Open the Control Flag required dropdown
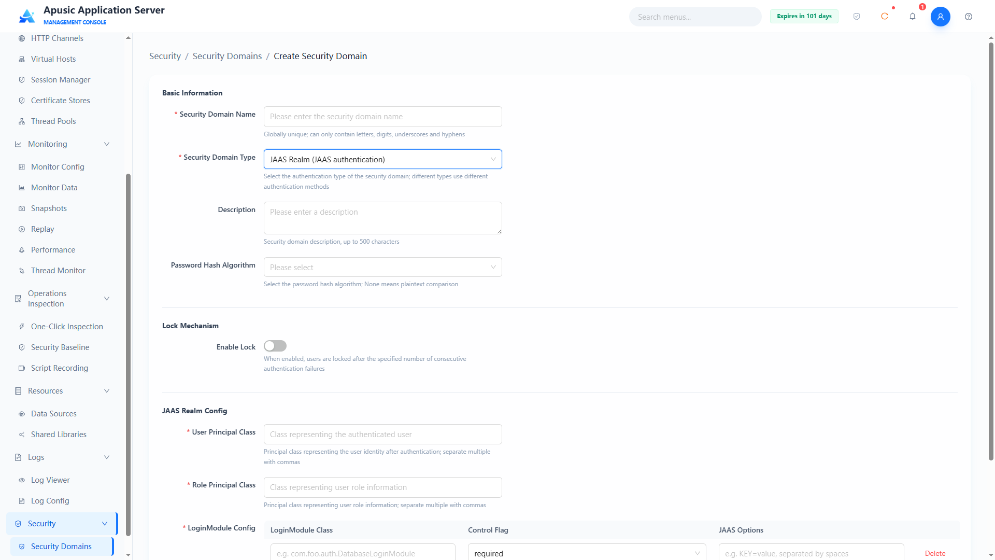Viewport: 995px width, 560px height. 587,553
